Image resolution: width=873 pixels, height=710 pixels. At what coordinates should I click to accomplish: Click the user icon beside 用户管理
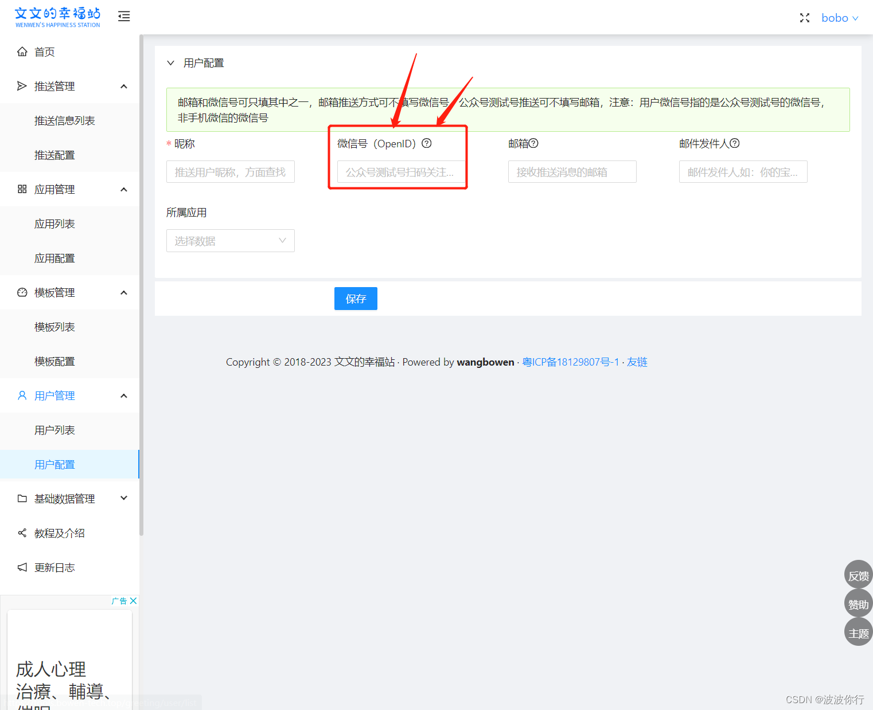(22, 395)
